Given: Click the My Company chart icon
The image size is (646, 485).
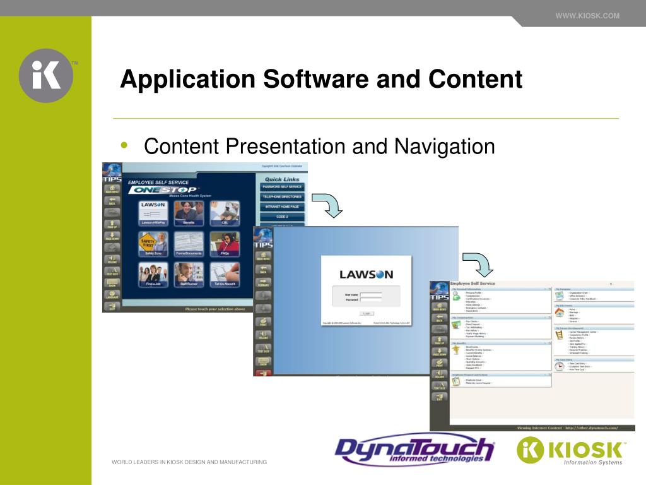Looking at the screenshot, I should pyautogui.click(x=560, y=296).
